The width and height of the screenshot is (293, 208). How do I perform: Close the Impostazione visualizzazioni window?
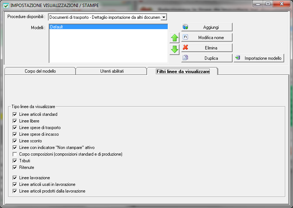(282, 4)
